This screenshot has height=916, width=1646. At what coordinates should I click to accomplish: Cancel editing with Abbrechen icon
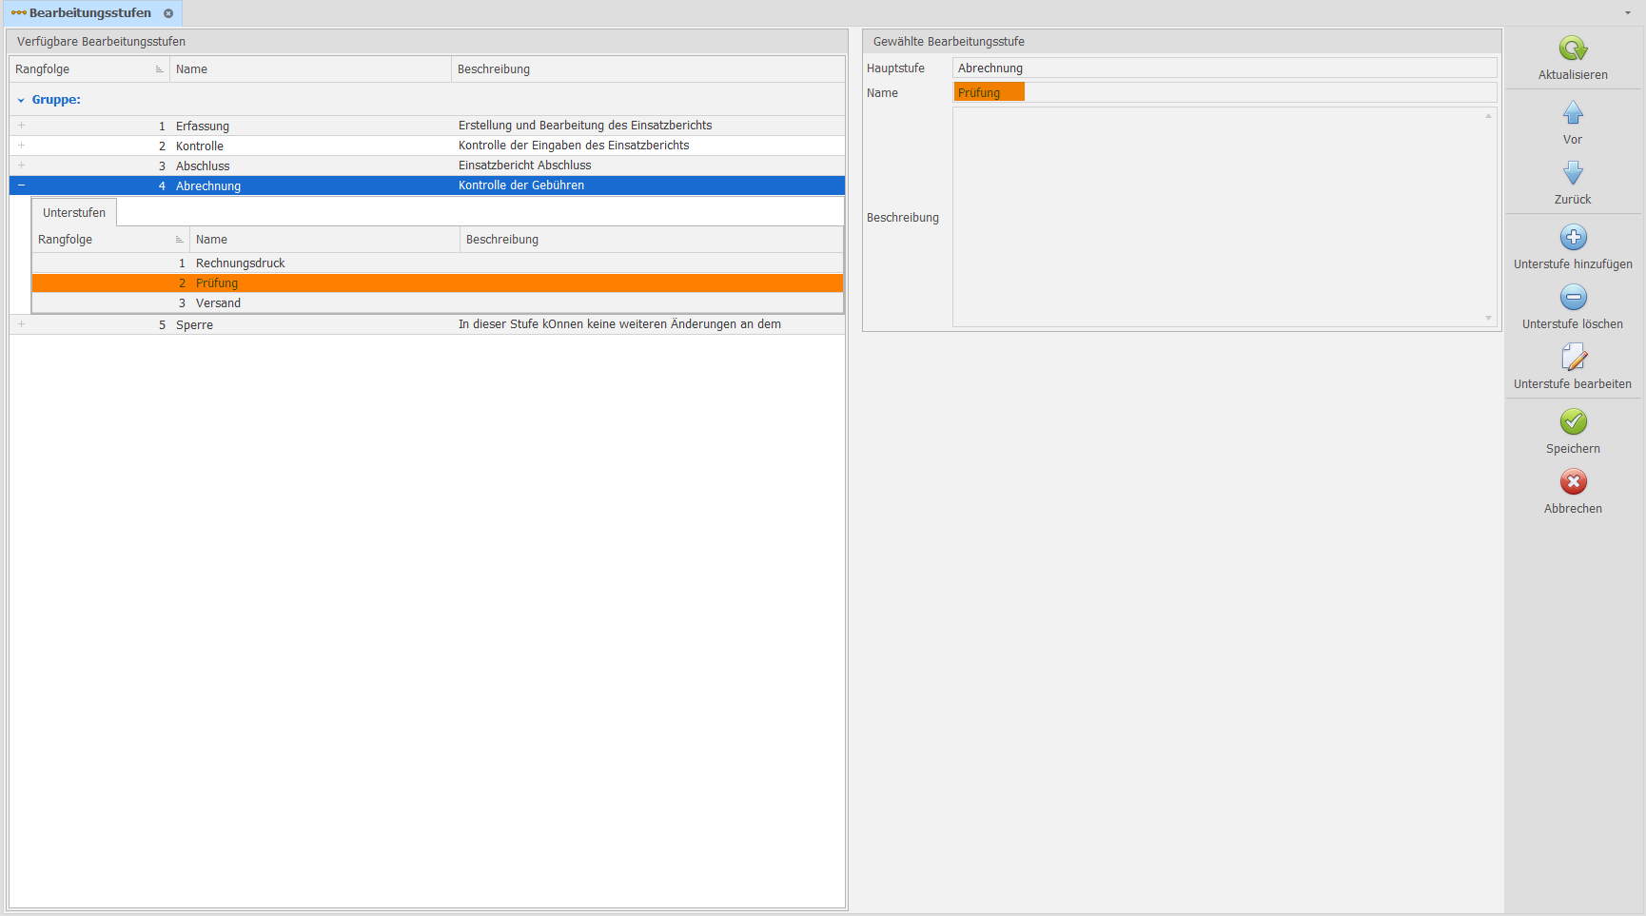pos(1573,482)
